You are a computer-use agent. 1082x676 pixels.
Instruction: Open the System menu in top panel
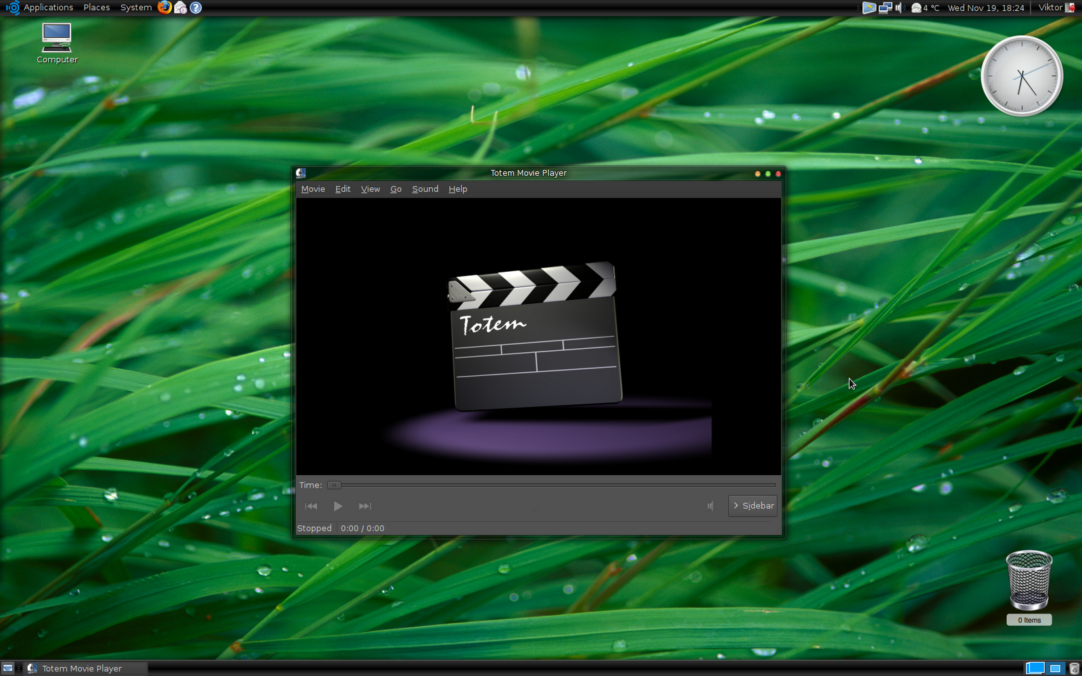tap(136, 7)
